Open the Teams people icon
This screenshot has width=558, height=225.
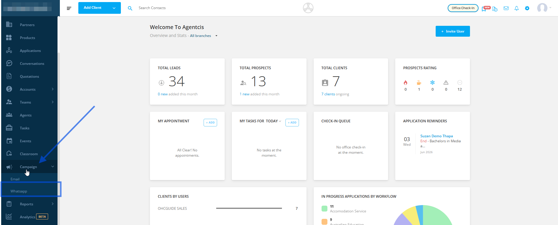[9, 102]
